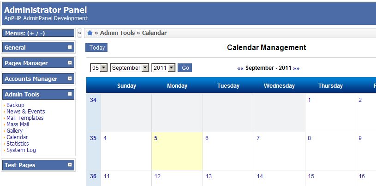Select the highlighted day 5 cell
This screenshot has height=186, width=376.
(177, 151)
